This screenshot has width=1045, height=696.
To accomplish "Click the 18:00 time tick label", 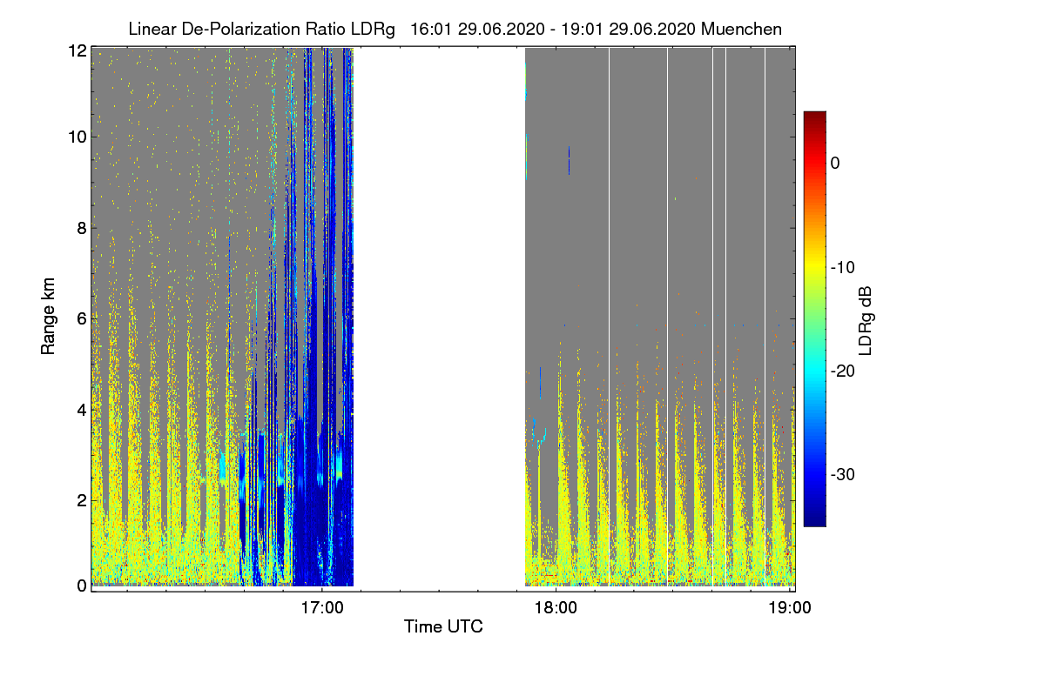I will click(556, 607).
